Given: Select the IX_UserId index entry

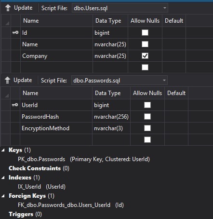Looking at the screenshot, I should [x=29, y=187].
